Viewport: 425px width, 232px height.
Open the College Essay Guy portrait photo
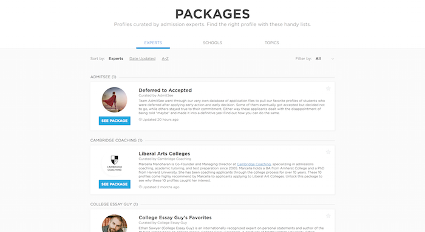(114, 223)
